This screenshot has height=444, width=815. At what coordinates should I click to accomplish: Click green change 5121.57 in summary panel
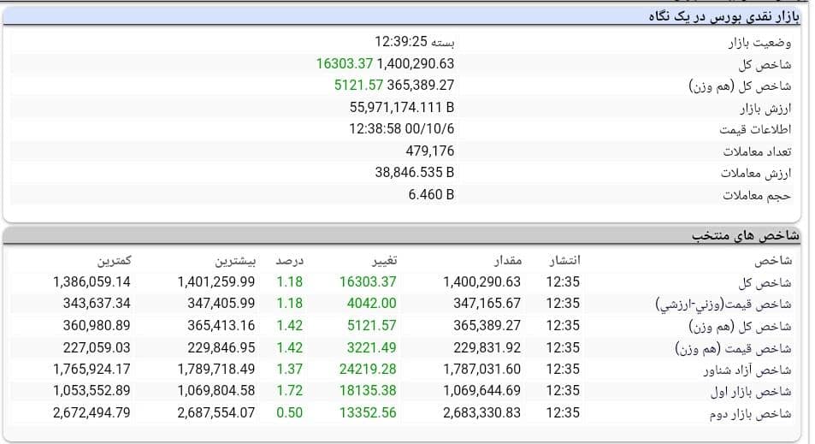click(358, 85)
